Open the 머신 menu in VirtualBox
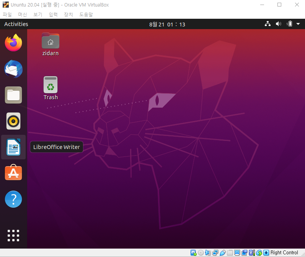The width and height of the screenshot is (305, 257). click(x=22, y=15)
